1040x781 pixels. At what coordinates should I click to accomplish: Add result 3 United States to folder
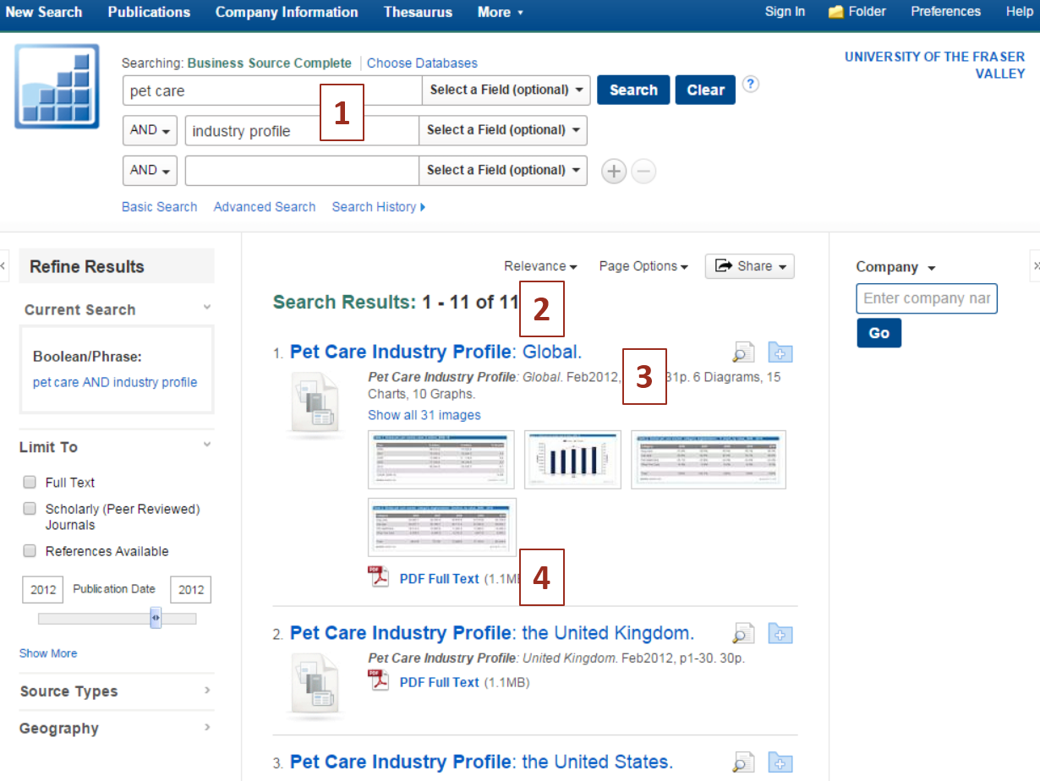[780, 762]
